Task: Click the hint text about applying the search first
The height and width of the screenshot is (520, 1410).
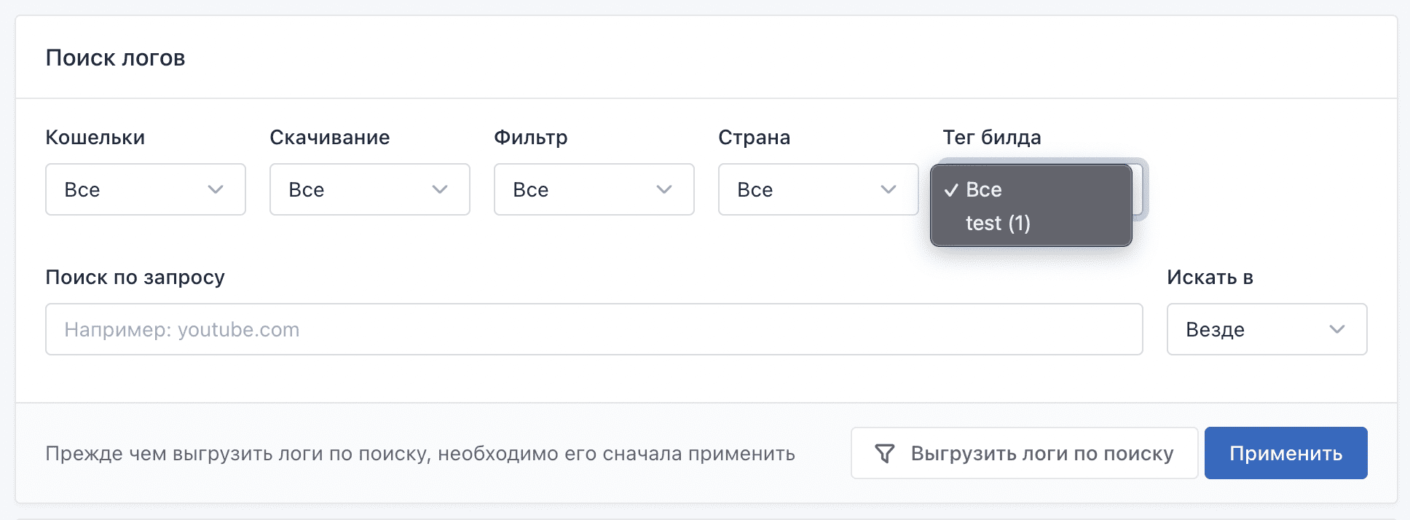Action: click(421, 452)
